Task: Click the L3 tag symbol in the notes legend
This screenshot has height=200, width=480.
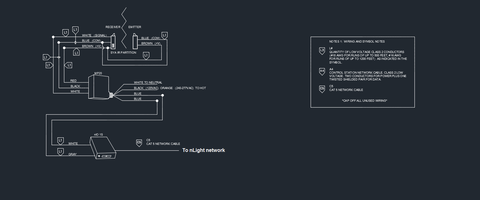Action: point(322,51)
